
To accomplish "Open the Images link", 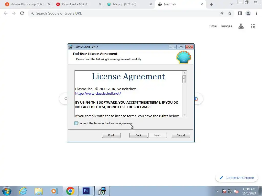I will coord(227,26).
